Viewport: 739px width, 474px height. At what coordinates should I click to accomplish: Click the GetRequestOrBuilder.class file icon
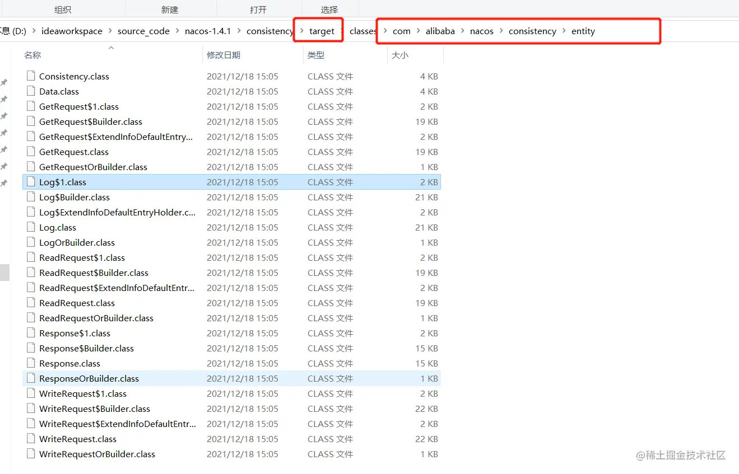coord(31,167)
